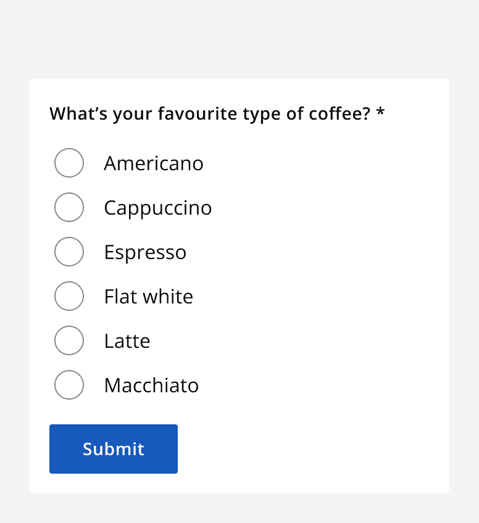This screenshot has width=479, height=523.
Task: Click the Cappuccino option label
Action: click(x=157, y=207)
